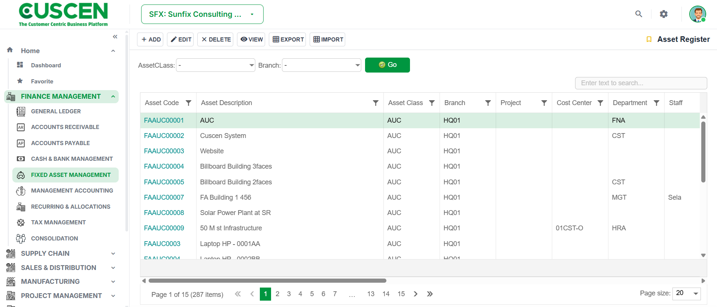
Task: Filter the Department column
Action: (x=656, y=103)
